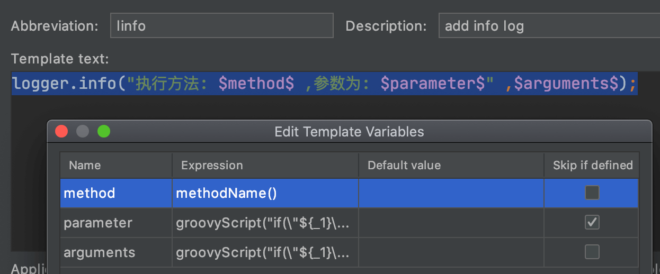Select the arguments variable name

tap(100, 252)
